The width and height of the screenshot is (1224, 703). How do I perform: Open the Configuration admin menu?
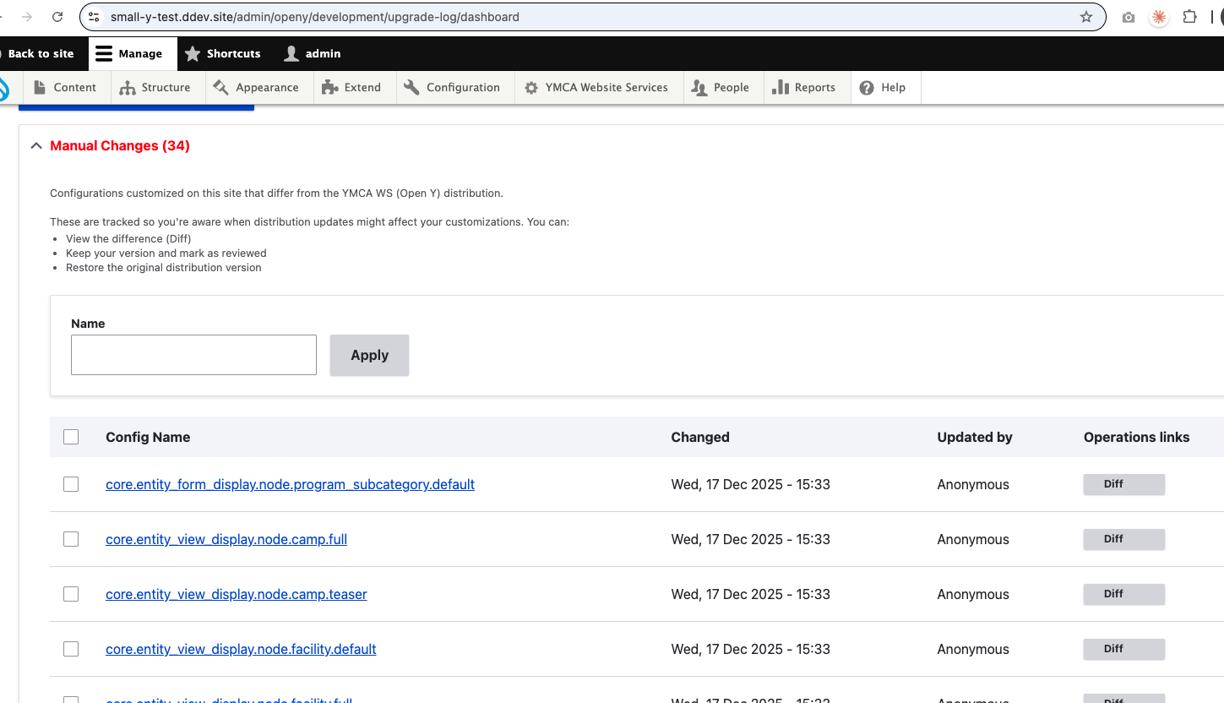point(453,87)
